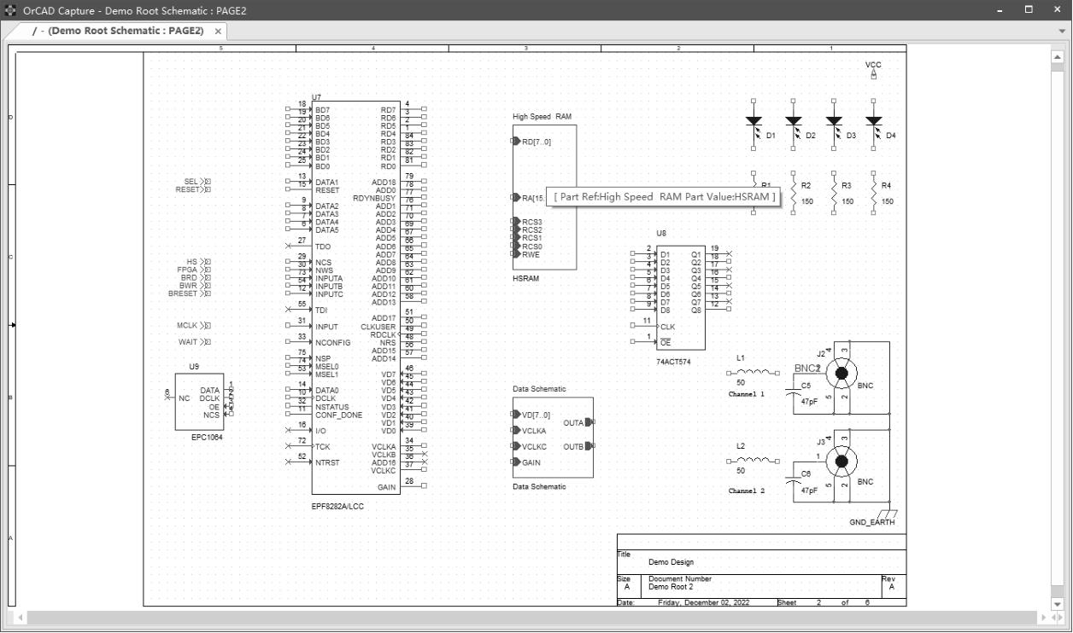Pick the RWE pin on High Speed RAM
Screen dimensions: 1073x633
516,254
